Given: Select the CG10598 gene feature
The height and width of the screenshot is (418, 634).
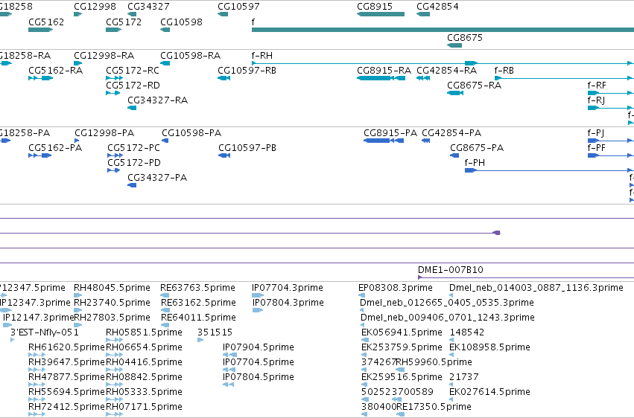Looking at the screenshot, I should 165,30.
